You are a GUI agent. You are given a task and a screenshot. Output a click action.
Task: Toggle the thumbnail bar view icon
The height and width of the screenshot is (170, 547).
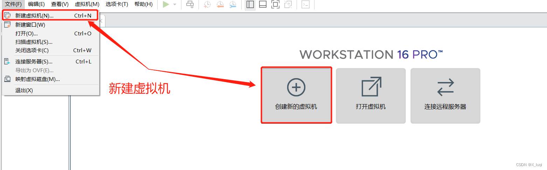pos(263,4)
